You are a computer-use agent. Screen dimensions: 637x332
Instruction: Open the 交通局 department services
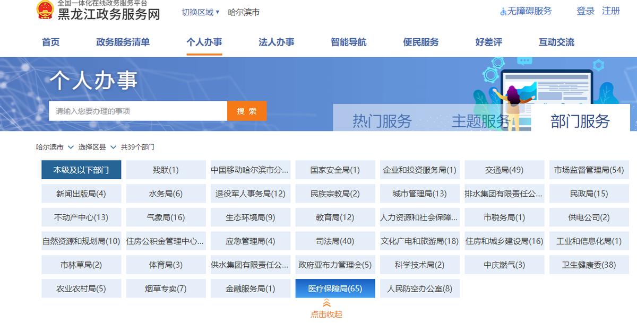coord(504,170)
